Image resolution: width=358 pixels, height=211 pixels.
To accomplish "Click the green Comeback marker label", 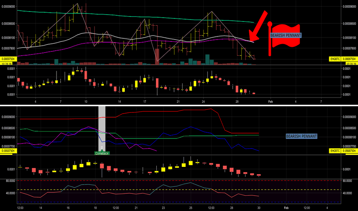I will 102,153.
